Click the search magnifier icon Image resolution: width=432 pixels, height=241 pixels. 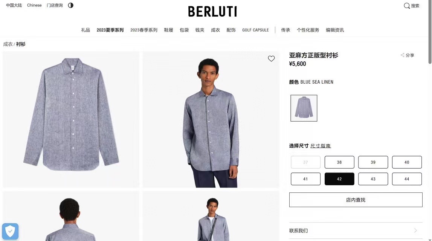tap(407, 6)
